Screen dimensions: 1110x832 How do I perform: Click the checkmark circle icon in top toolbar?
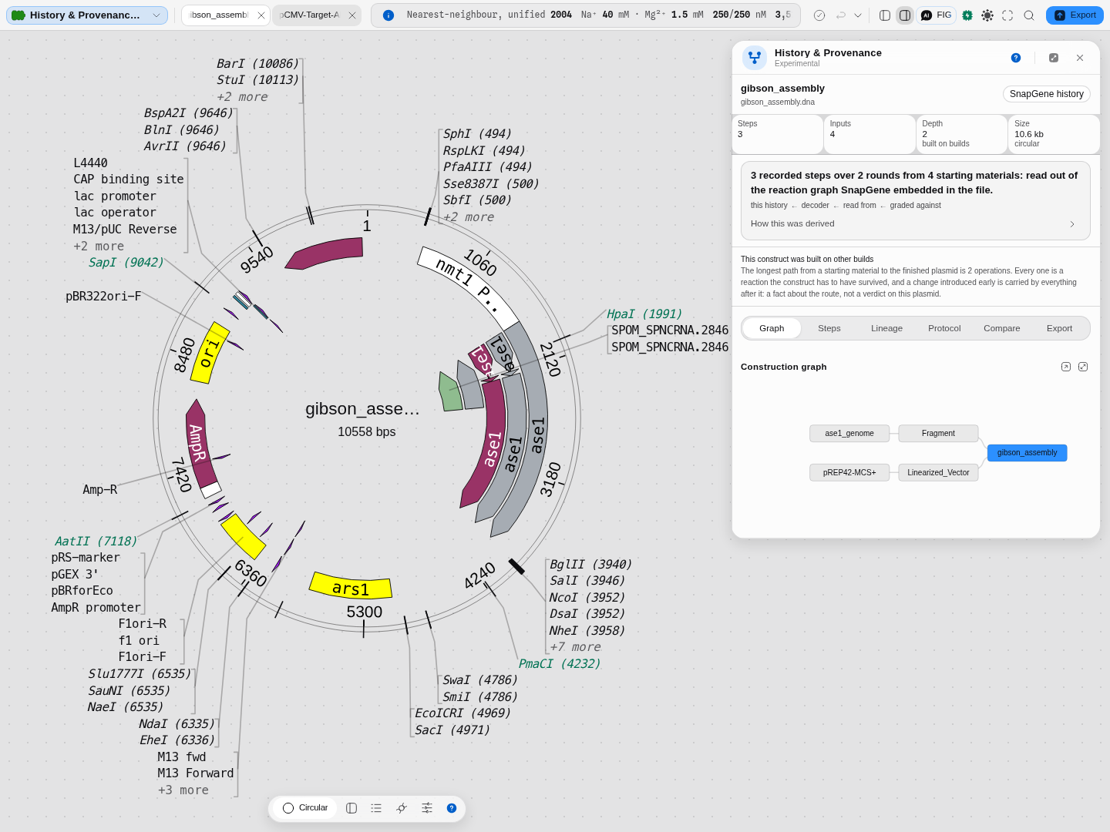tap(819, 15)
